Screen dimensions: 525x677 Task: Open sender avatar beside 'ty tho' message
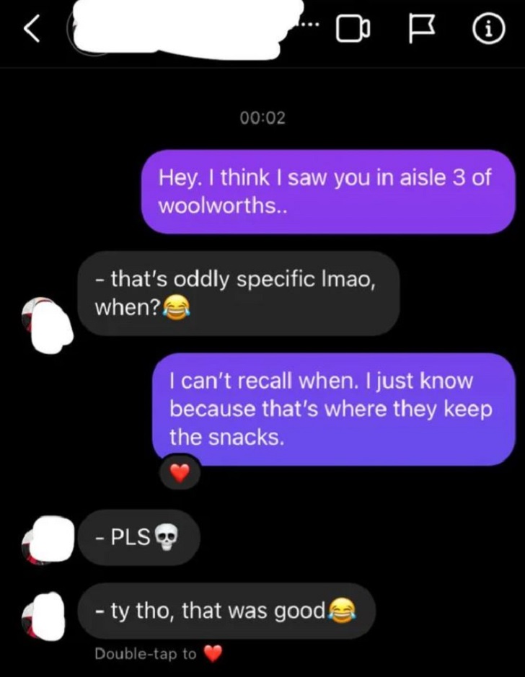tap(43, 616)
